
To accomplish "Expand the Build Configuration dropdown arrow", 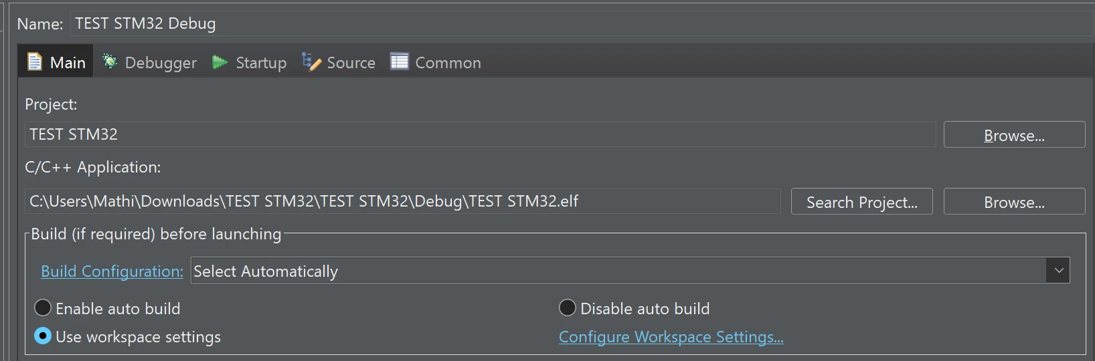I will (x=1058, y=270).
